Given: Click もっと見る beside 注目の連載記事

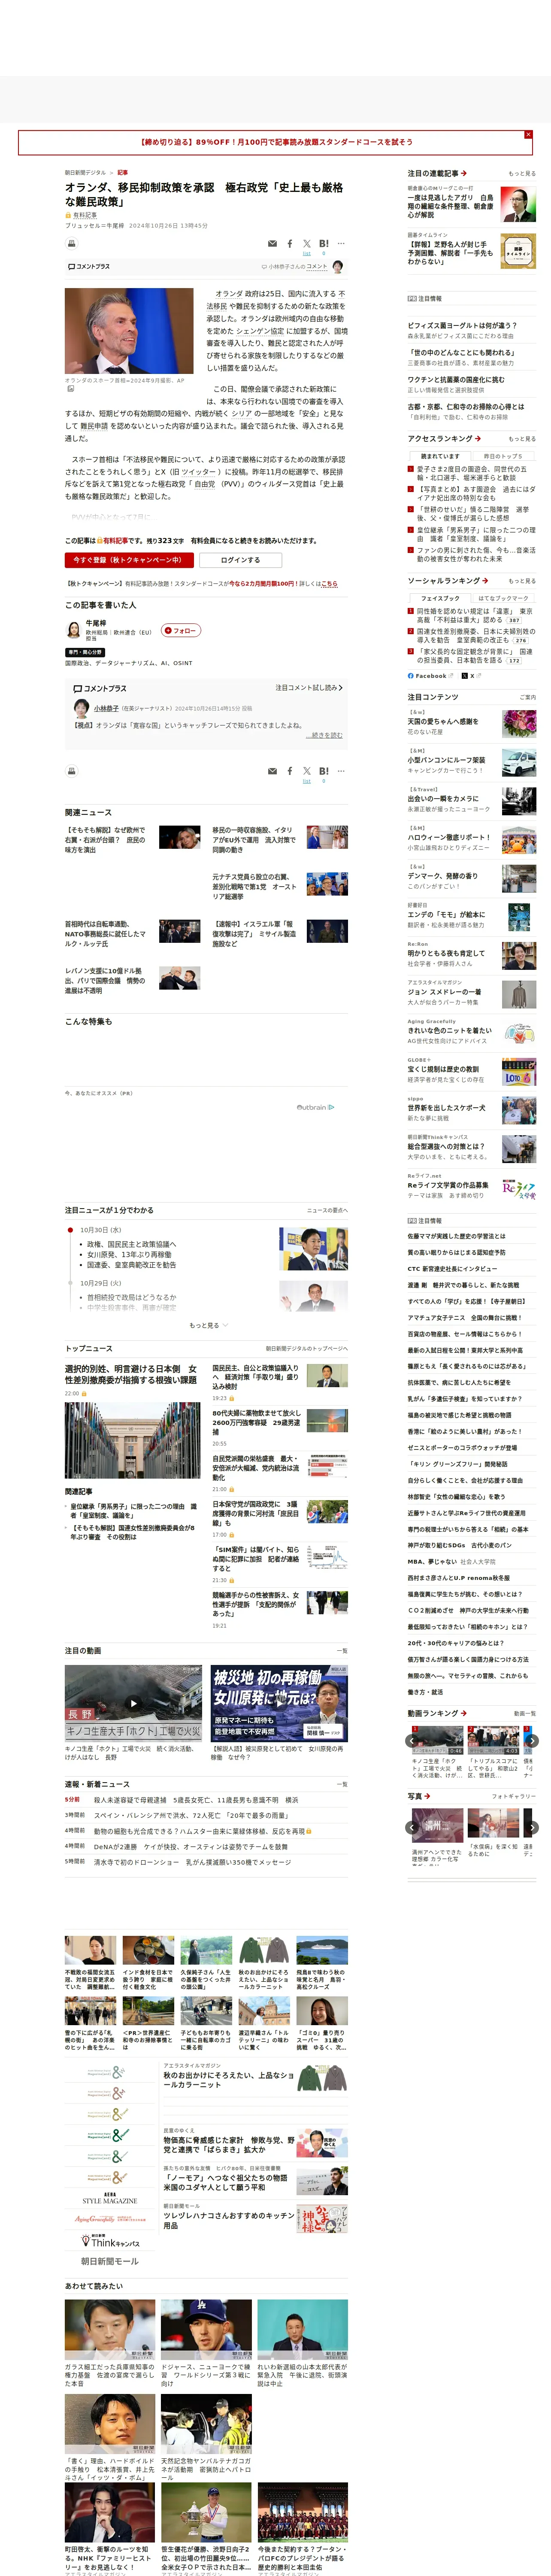Looking at the screenshot, I should tap(521, 173).
